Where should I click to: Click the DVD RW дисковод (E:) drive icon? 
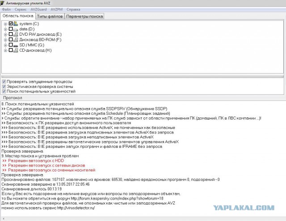[16, 34]
